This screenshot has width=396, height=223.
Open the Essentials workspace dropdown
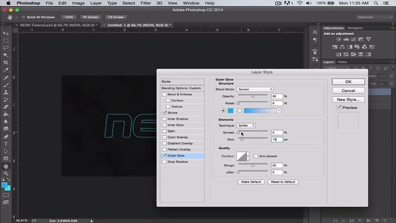point(374,17)
